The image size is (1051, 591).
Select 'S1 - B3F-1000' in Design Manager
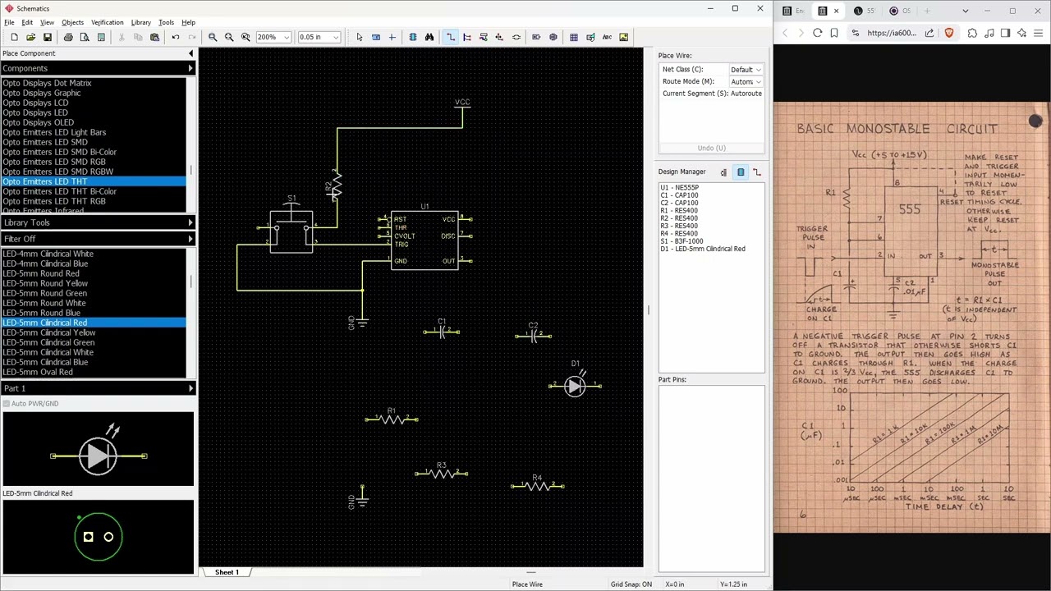coord(682,241)
